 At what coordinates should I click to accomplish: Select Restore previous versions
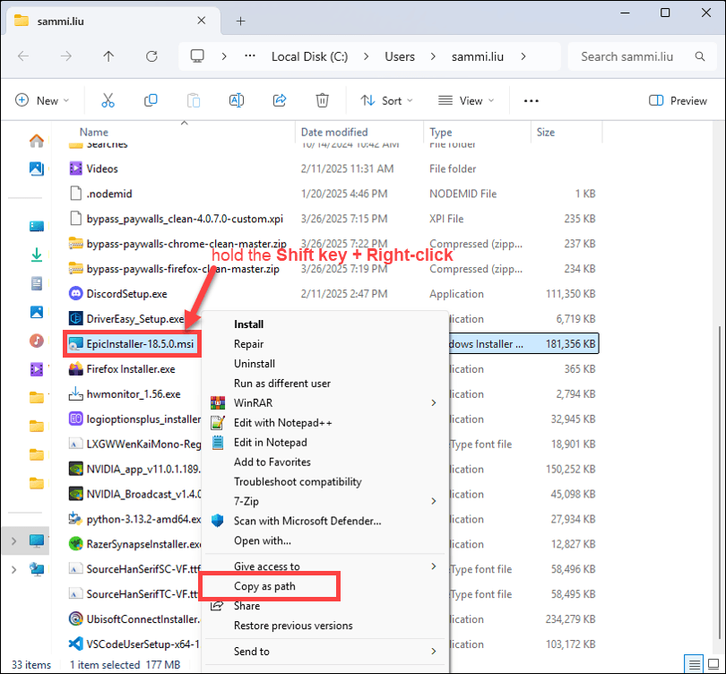point(293,626)
